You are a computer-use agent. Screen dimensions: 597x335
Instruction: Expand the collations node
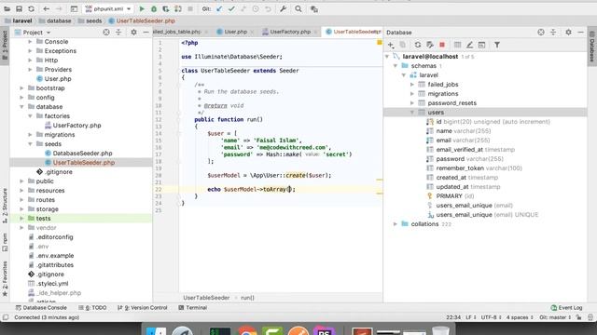pos(396,224)
